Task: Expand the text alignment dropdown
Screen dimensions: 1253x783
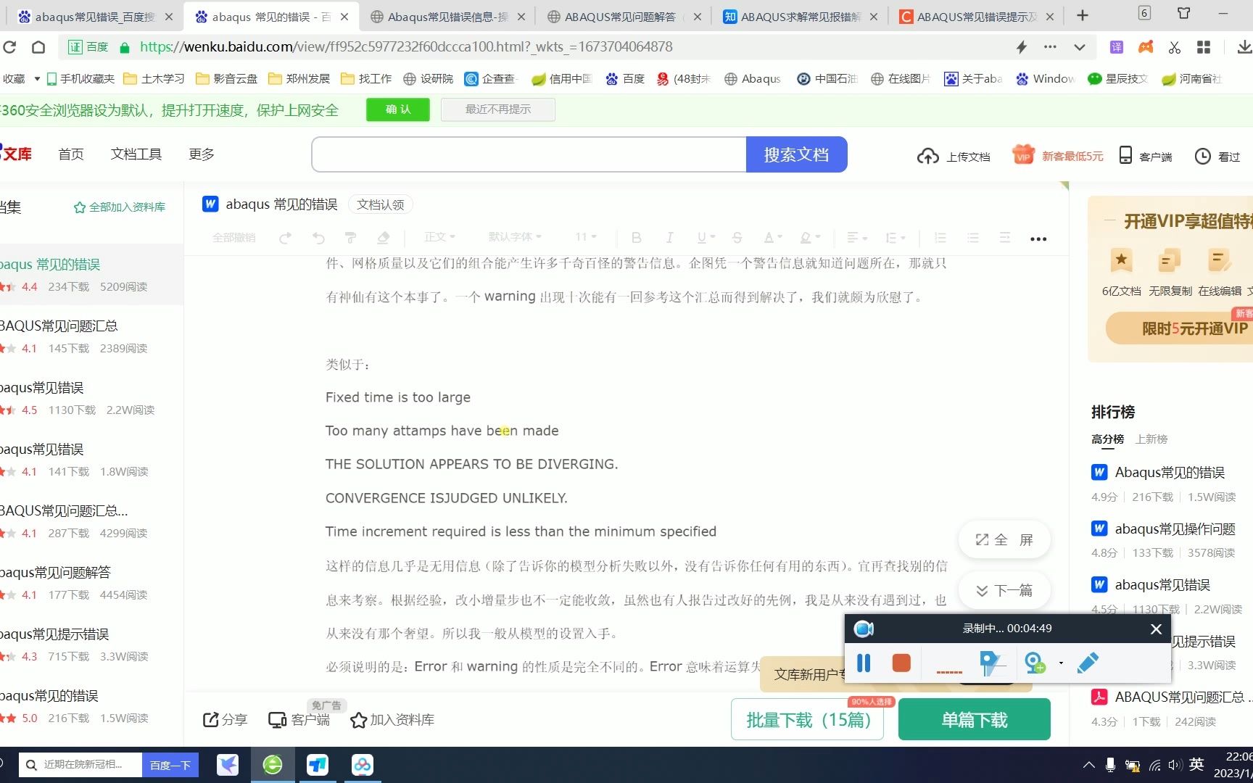Action: tap(857, 238)
